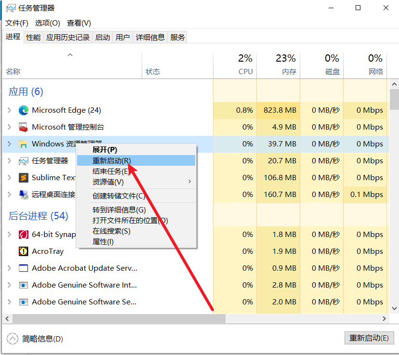Click the 后台进程 (54) group heading
Screen dimensions: 399x355
38,216
